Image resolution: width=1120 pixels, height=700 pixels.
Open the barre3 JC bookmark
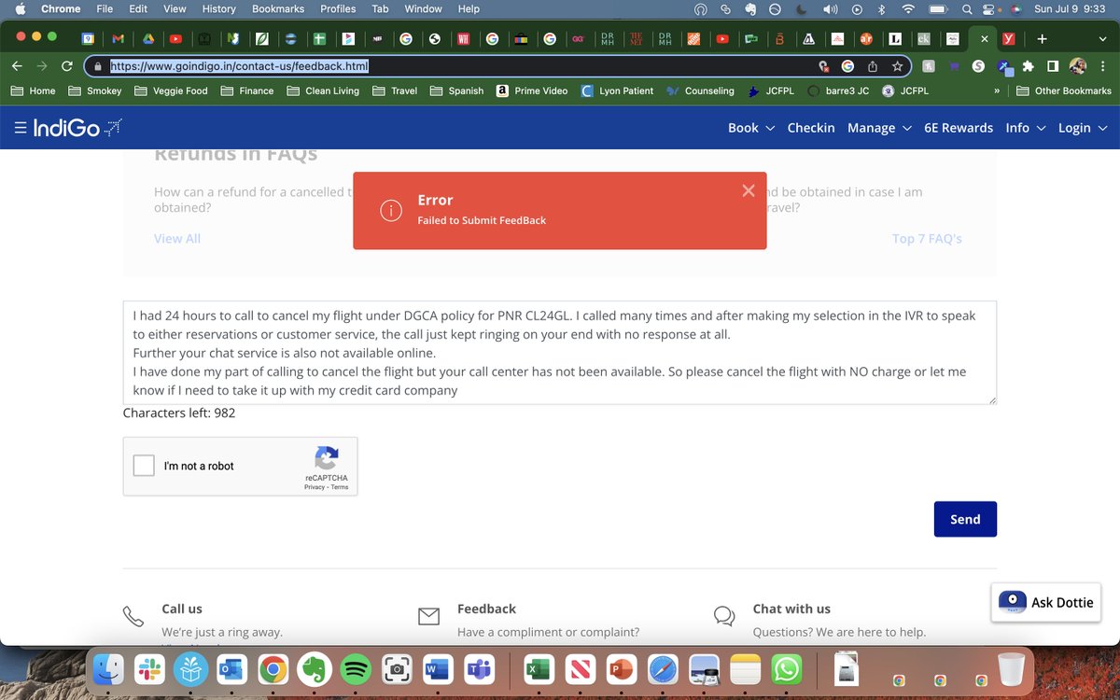tap(838, 91)
